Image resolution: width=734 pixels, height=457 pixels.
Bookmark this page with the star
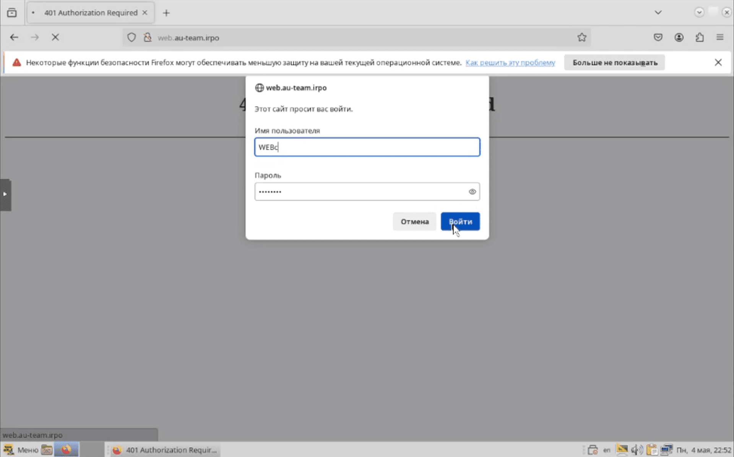click(x=582, y=37)
